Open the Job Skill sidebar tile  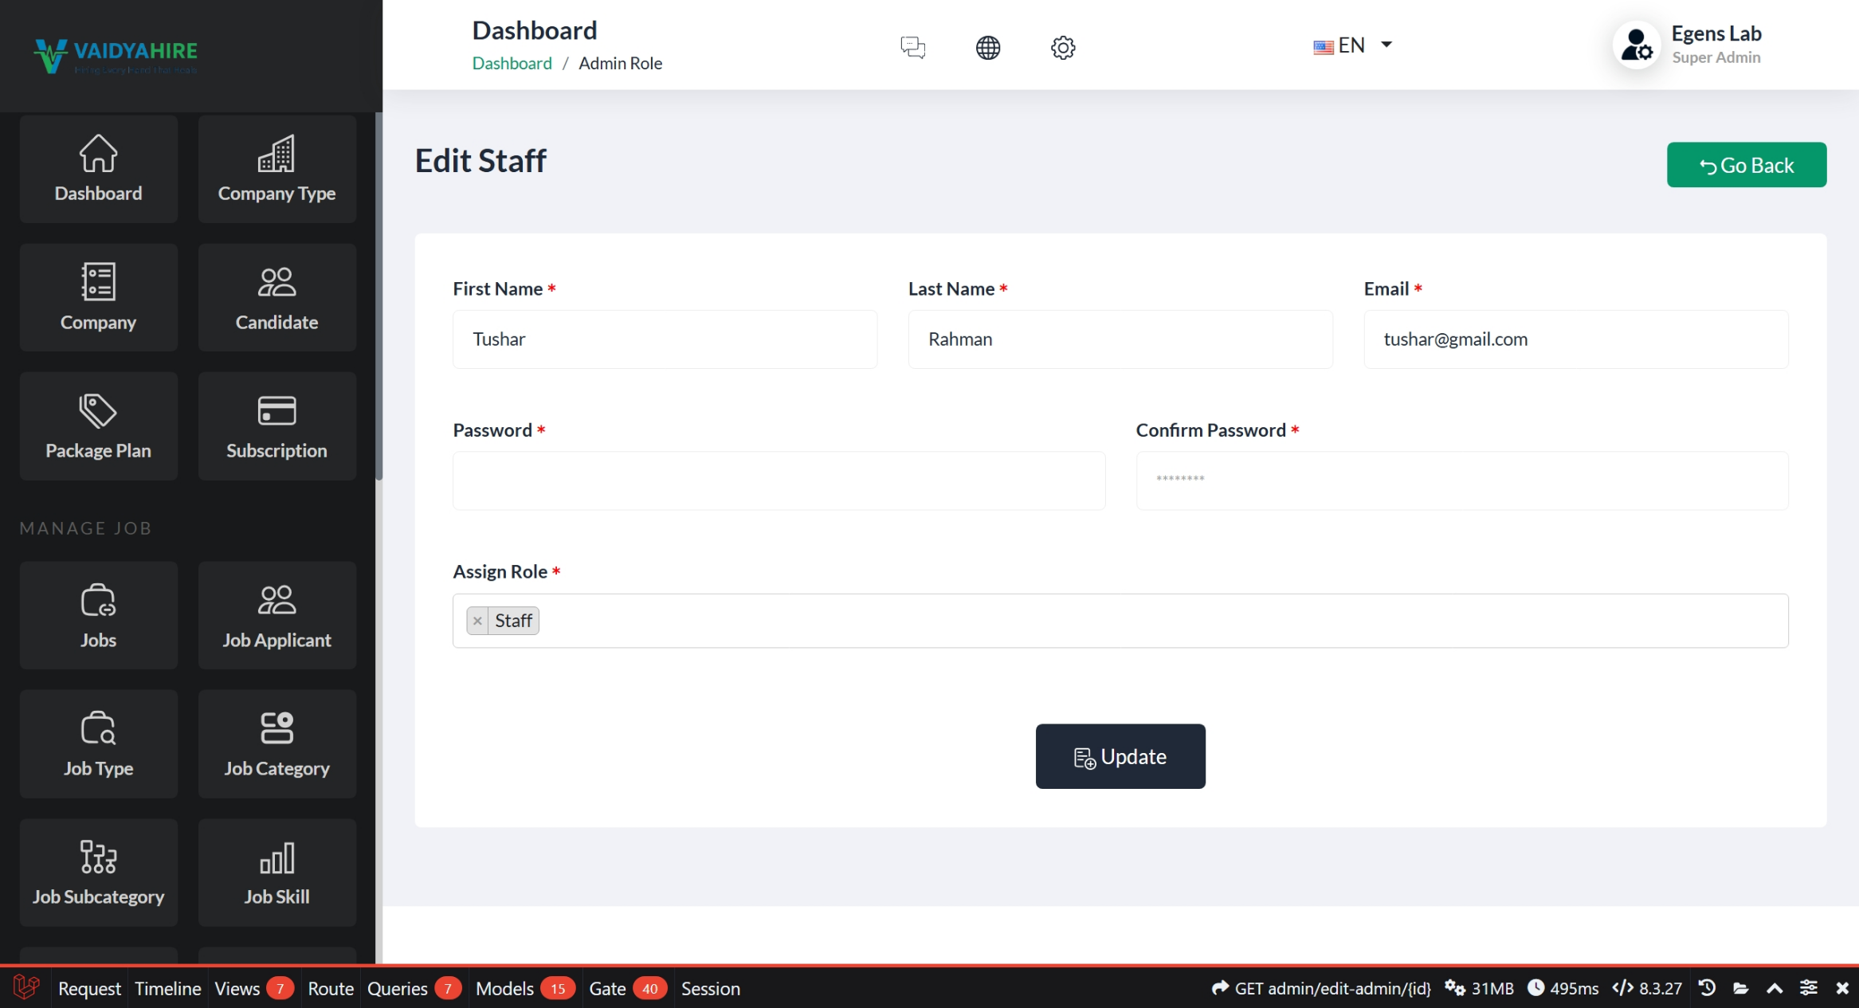[276, 873]
